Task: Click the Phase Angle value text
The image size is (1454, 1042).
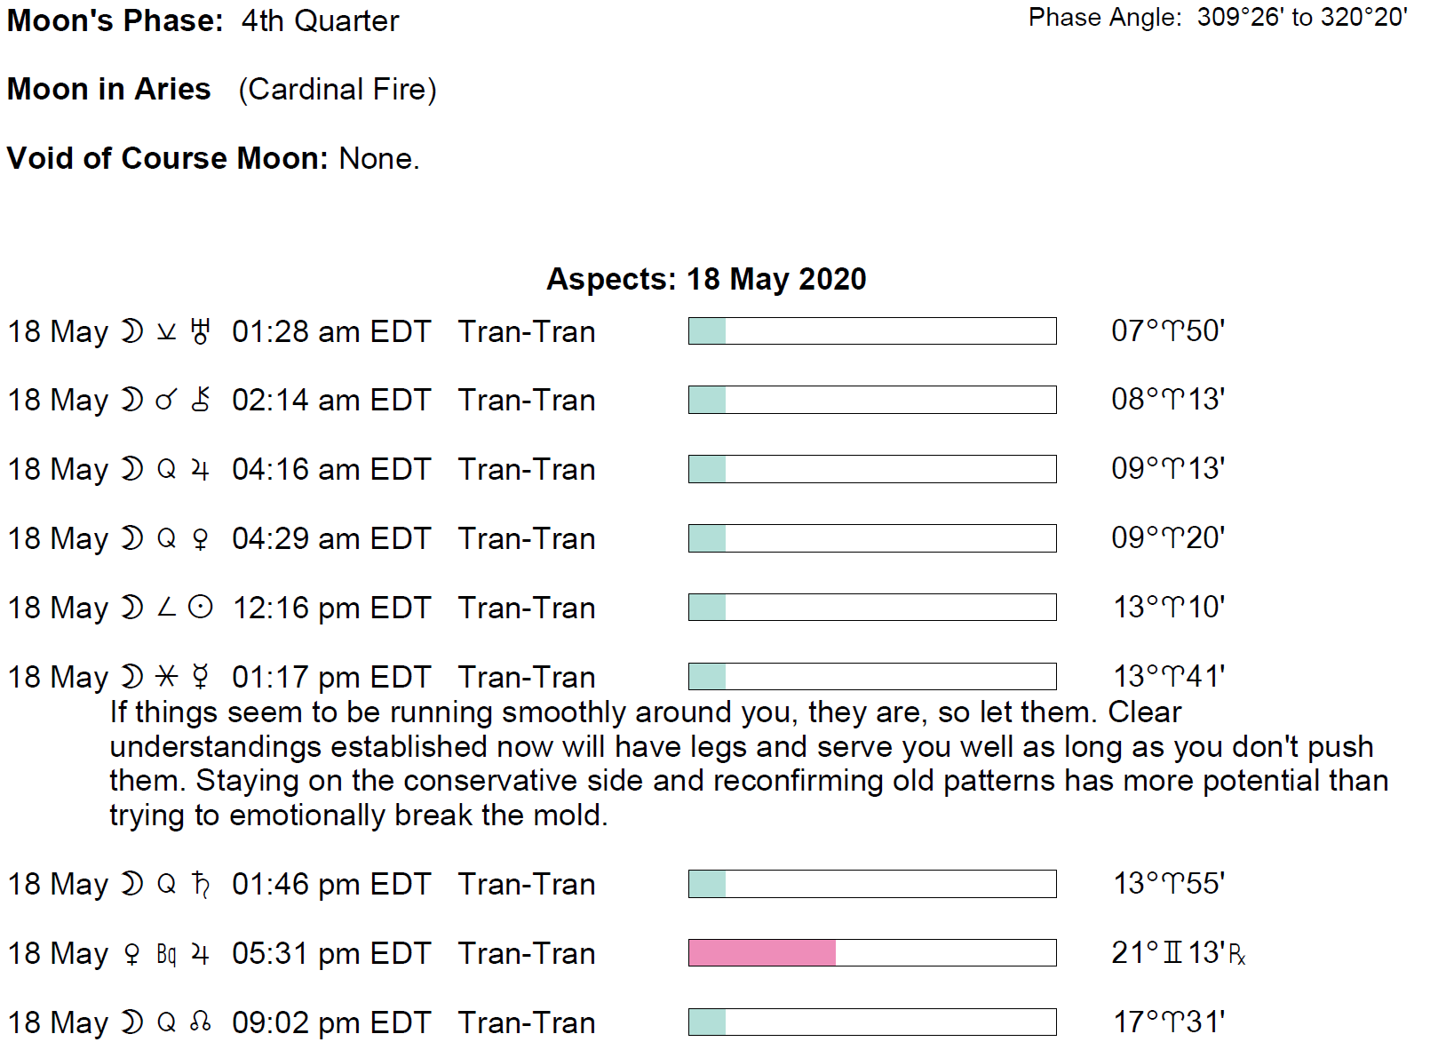Action: click(x=1301, y=18)
